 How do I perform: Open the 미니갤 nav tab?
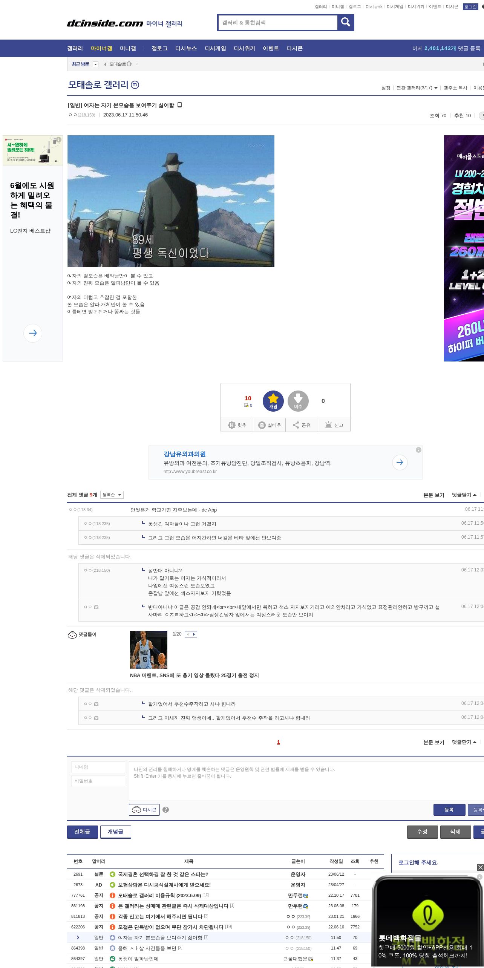(x=128, y=48)
